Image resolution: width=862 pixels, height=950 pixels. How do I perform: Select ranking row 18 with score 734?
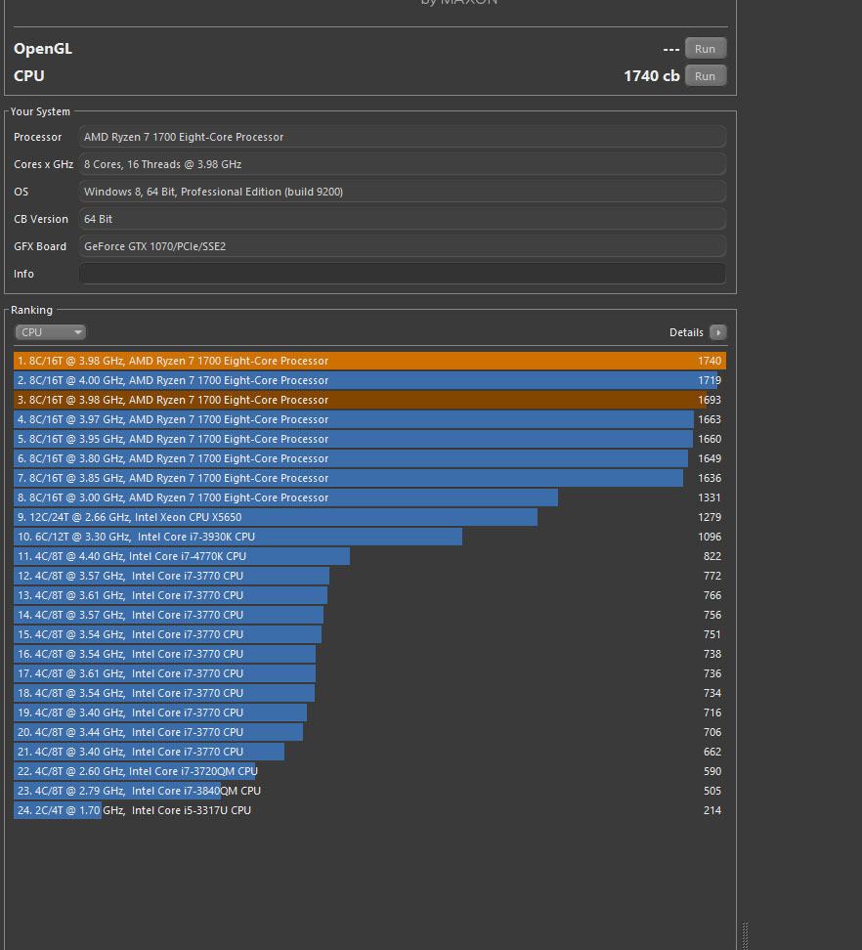pos(369,693)
